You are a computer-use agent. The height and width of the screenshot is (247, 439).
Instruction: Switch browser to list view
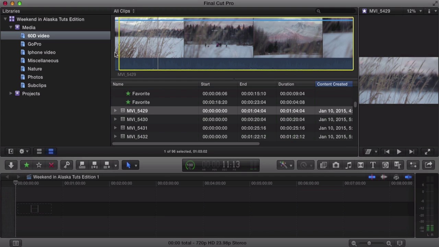(x=51, y=151)
